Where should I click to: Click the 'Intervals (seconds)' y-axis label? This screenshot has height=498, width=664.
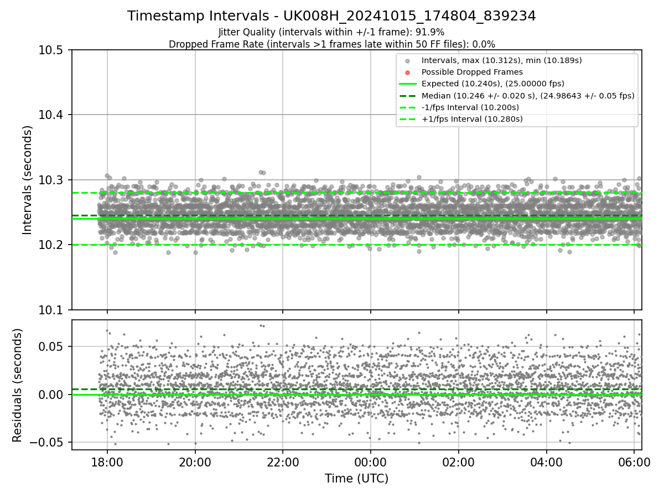28,180
